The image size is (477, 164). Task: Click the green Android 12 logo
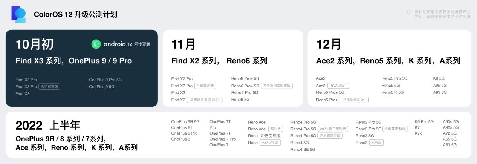96,44
